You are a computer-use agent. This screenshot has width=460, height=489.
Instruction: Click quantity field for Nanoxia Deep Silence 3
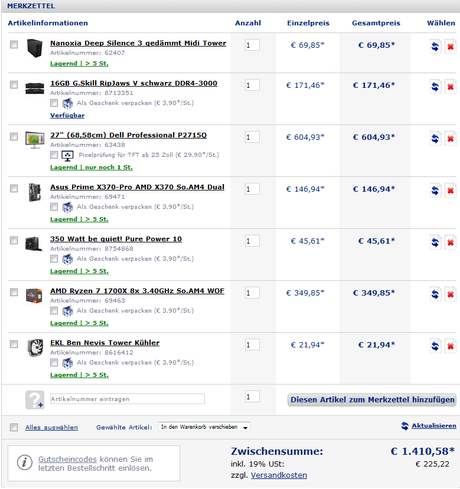[x=252, y=45]
